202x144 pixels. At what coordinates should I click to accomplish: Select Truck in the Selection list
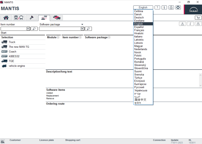[23, 42]
